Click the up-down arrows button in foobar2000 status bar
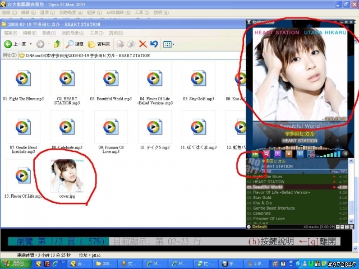 coord(351,226)
